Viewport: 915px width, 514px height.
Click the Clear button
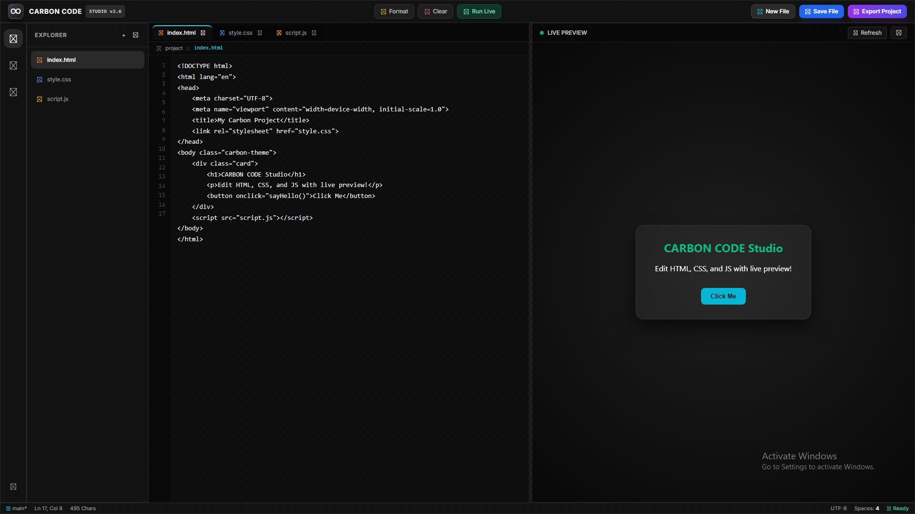click(x=436, y=11)
